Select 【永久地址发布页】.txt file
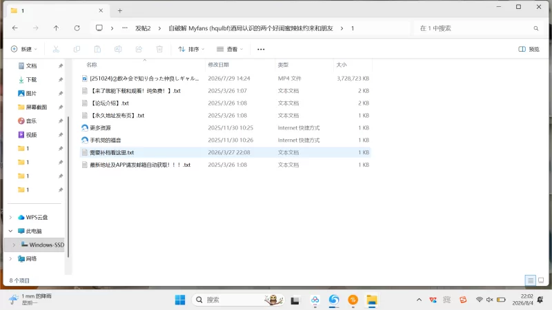This screenshot has width=552, height=310. pos(226,115)
